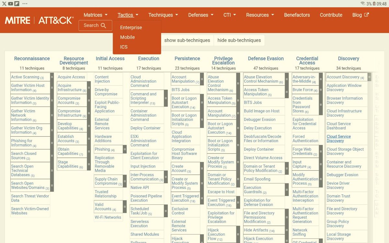Viewport: 389px width, 243px height.
Task: Open Wi-Fi Networks technique
Action: click(108, 217)
